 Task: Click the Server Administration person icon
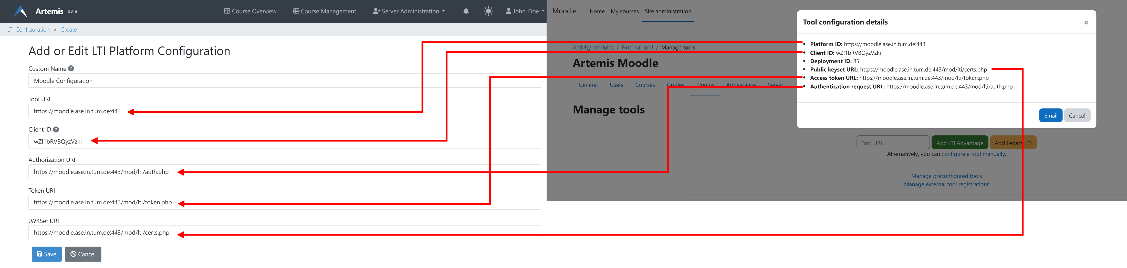376,11
